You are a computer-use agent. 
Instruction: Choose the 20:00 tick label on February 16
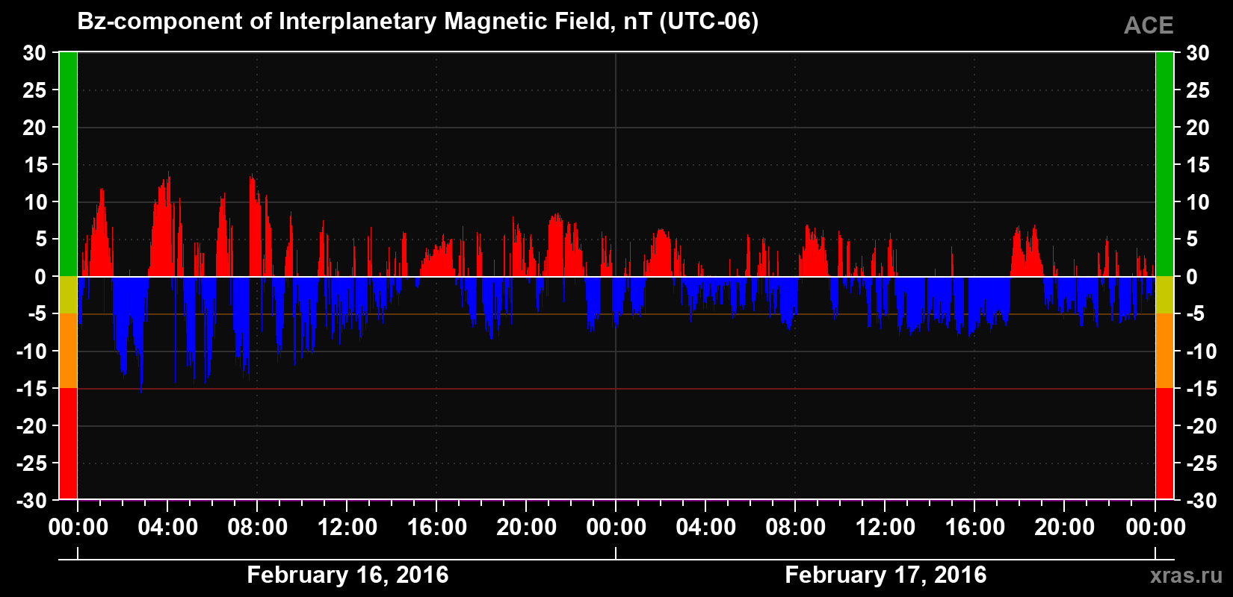pyautogui.click(x=527, y=528)
